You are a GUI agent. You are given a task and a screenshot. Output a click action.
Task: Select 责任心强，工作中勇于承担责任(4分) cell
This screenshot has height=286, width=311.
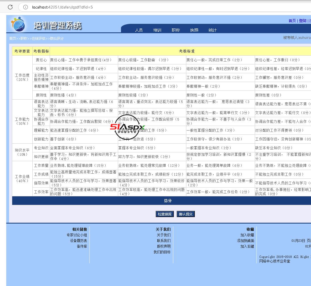(84, 60)
